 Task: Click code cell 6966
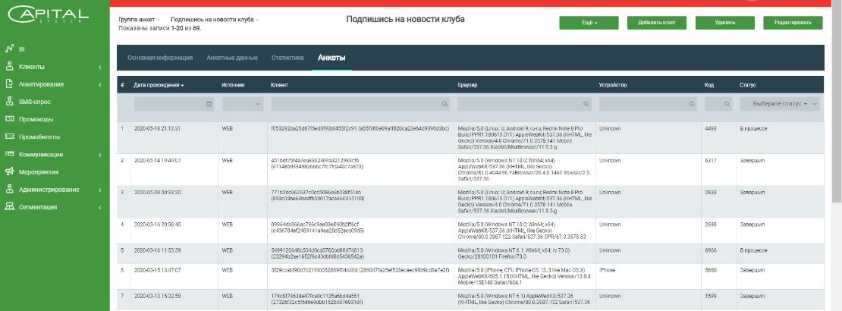pos(711,250)
